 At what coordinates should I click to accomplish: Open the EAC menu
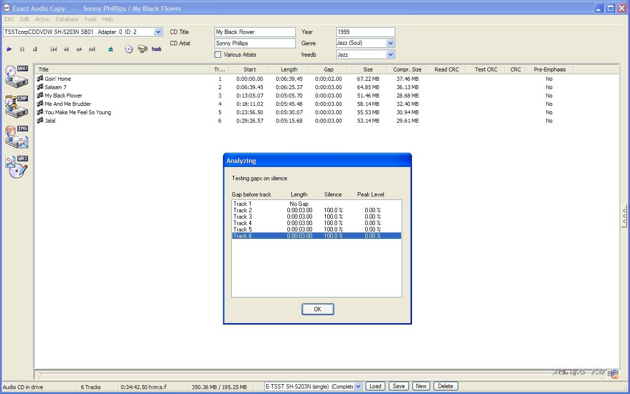9,19
